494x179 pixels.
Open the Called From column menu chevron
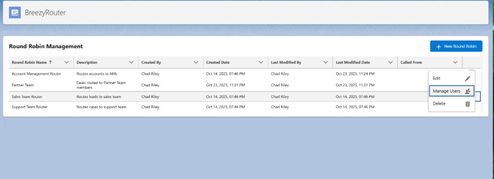(x=455, y=62)
